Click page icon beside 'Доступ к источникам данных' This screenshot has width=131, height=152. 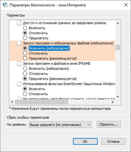coord(19,23)
